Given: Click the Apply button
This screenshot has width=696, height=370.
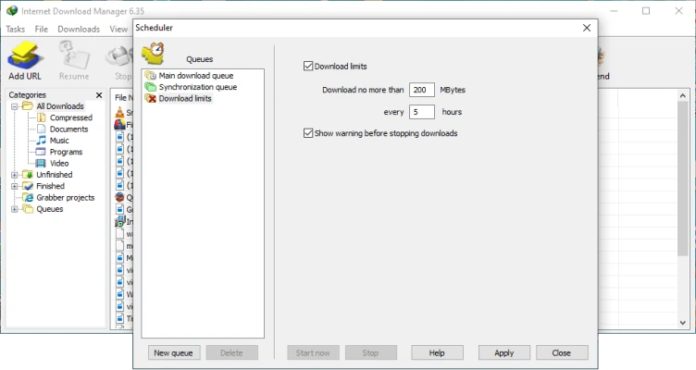Looking at the screenshot, I should [504, 353].
